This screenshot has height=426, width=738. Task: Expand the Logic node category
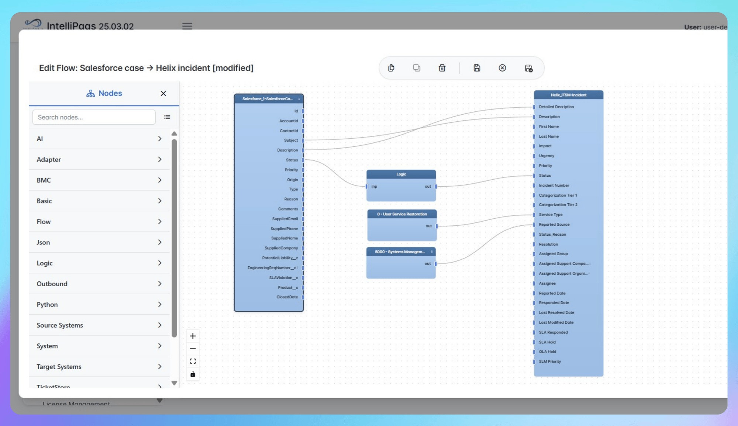[x=160, y=263]
